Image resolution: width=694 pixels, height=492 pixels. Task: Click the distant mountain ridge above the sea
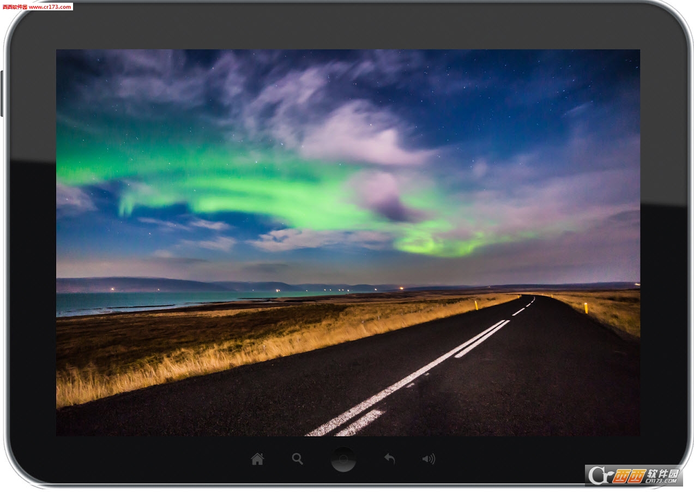pyautogui.click(x=136, y=284)
